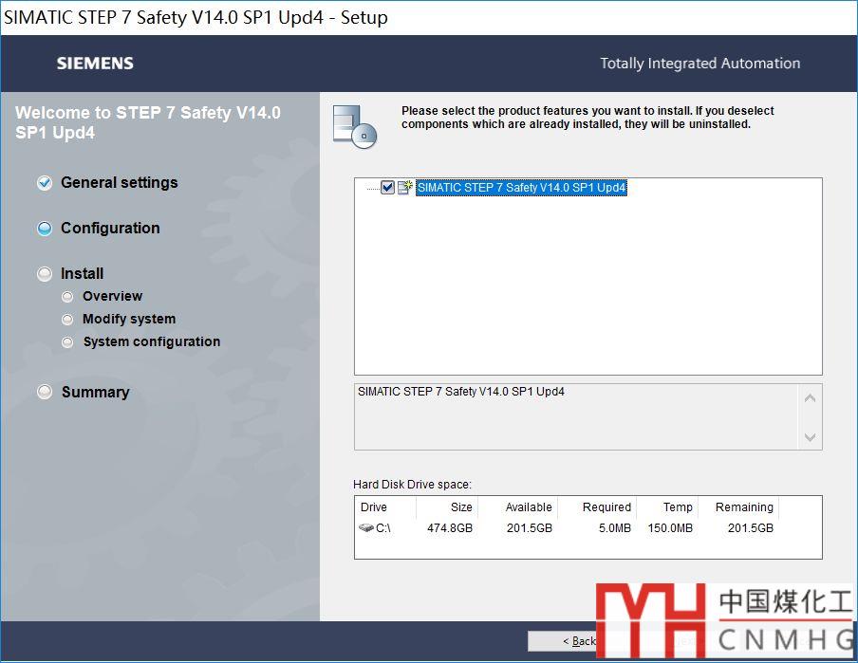Click the Totally Integrated Automation text
Image resolution: width=858 pixels, height=663 pixels.
(x=699, y=64)
